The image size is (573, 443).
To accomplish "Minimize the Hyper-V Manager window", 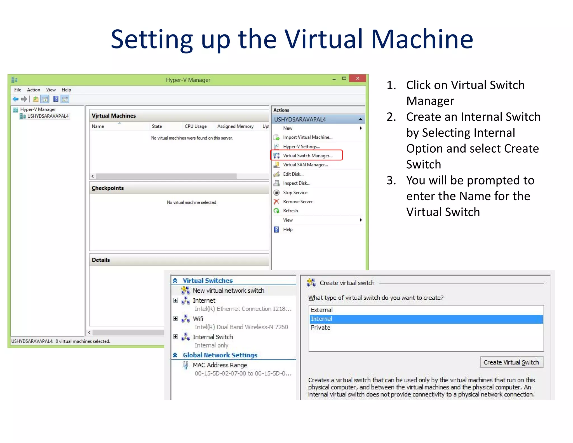I will (x=334, y=79).
